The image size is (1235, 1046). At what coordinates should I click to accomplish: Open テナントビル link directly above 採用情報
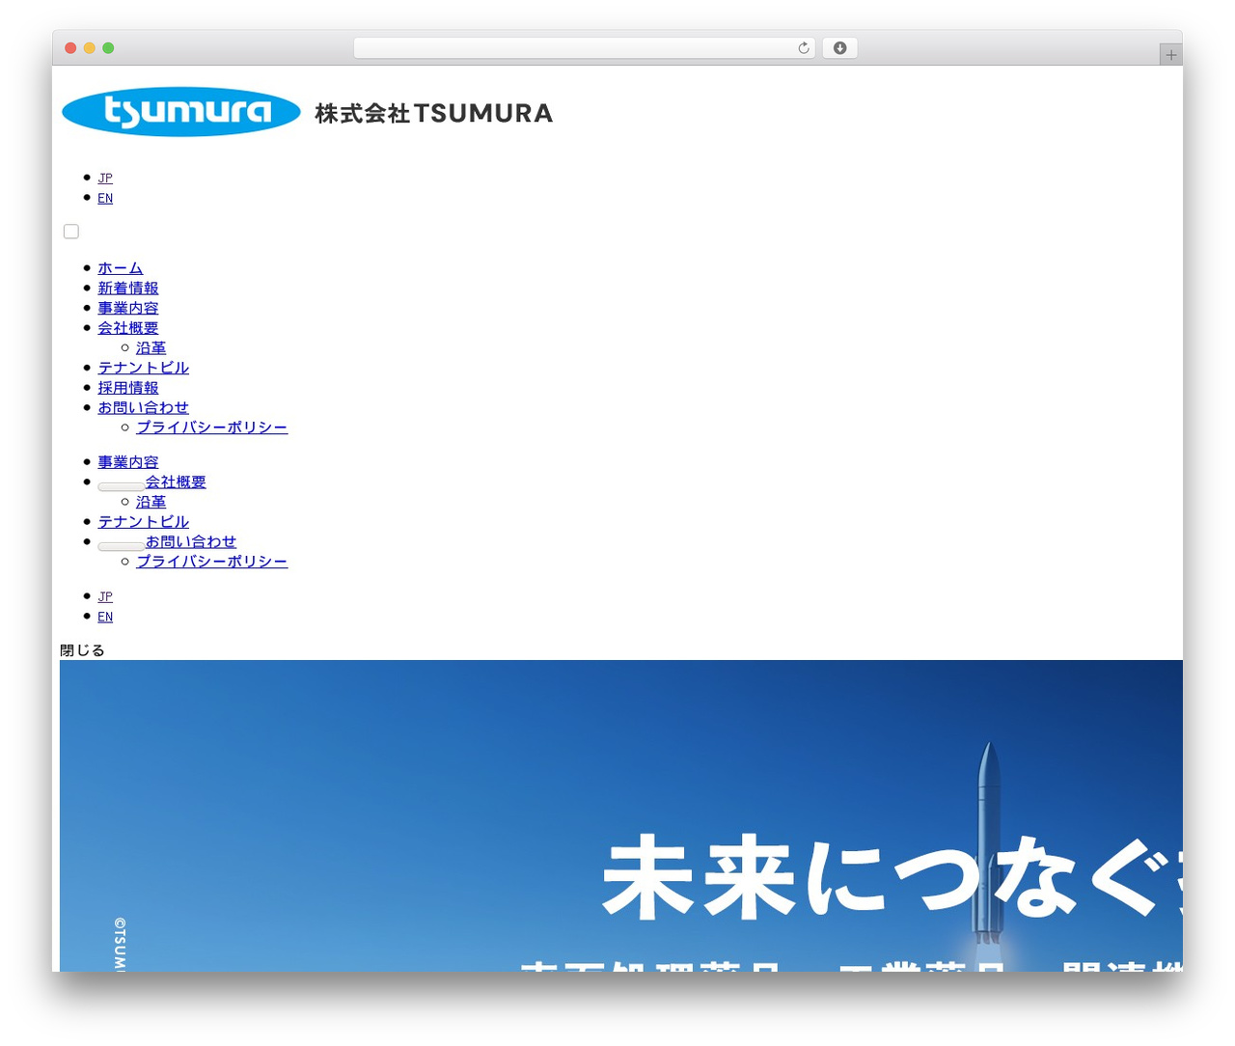pos(143,368)
